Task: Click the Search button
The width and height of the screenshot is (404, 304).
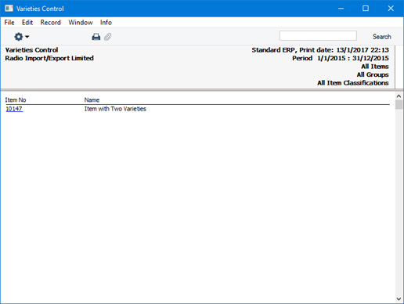Action: [381, 37]
